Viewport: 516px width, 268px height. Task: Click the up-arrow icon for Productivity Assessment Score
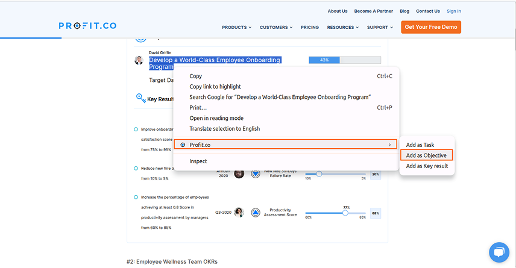point(256,213)
